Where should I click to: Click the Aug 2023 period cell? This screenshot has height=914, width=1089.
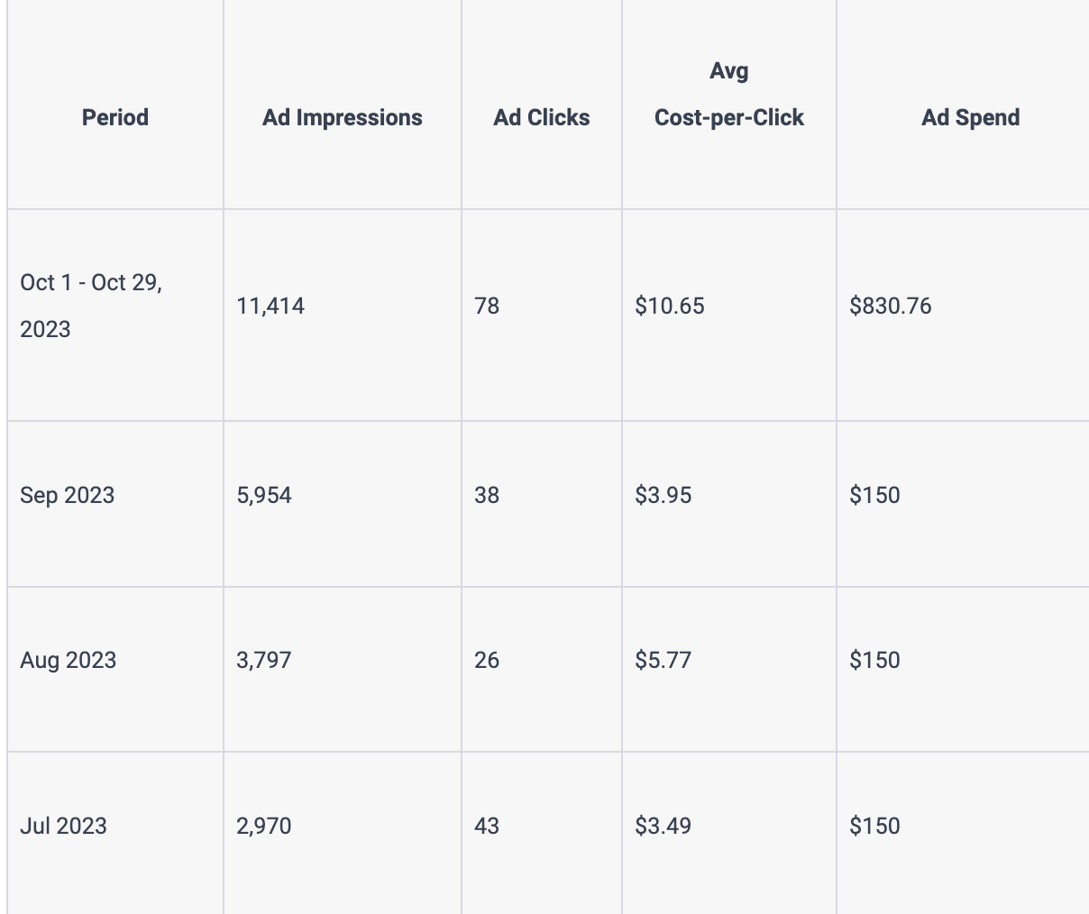point(69,660)
